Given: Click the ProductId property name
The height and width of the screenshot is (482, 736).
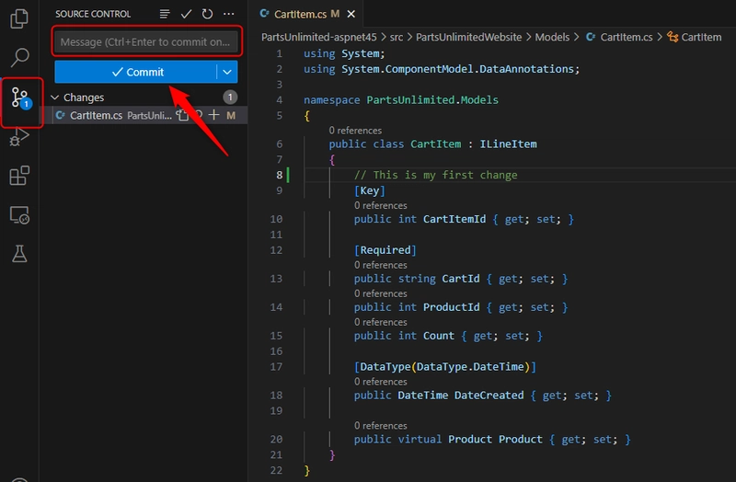Looking at the screenshot, I should pyautogui.click(x=451, y=307).
